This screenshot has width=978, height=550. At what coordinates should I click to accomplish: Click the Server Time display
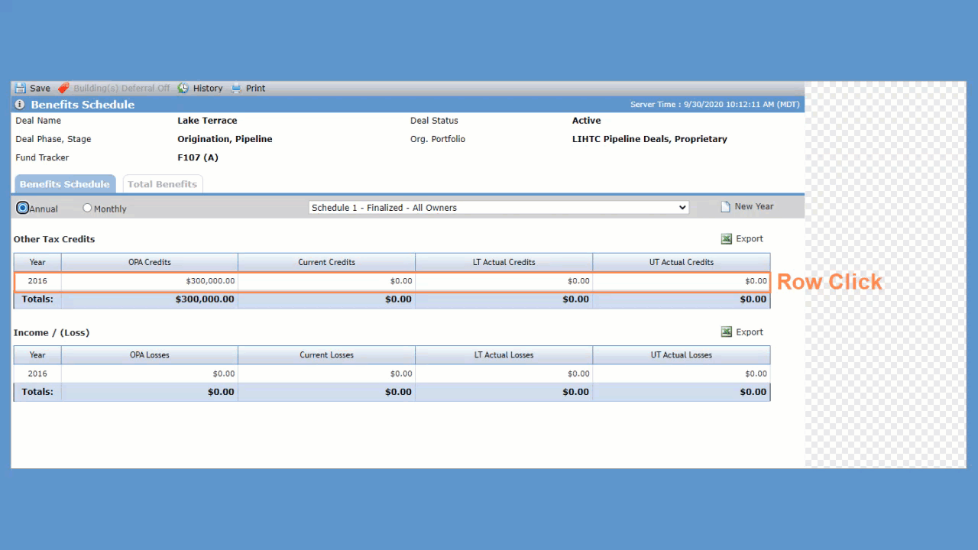point(714,105)
